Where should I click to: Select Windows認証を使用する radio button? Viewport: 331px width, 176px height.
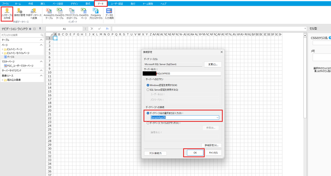[x=148, y=85]
